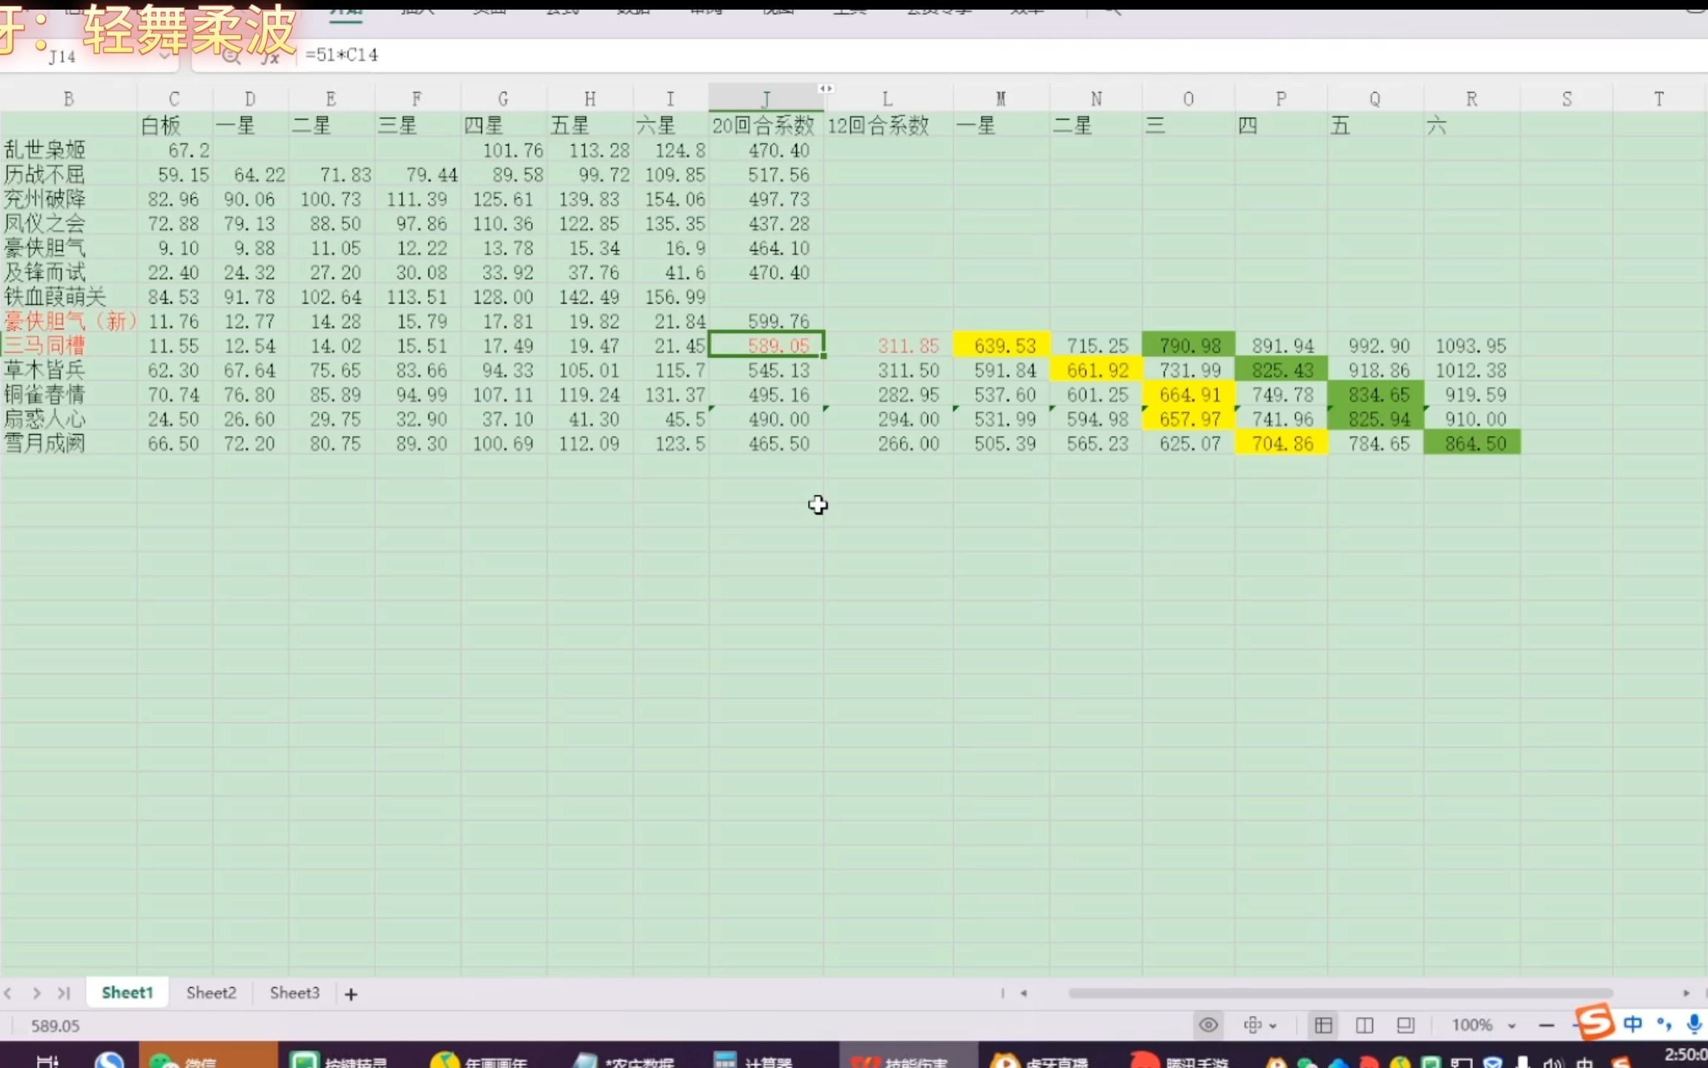Select the row label 草木皆兵
This screenshot has width=1708, height=1068.
pyautogui.click(x=68, y=369)
